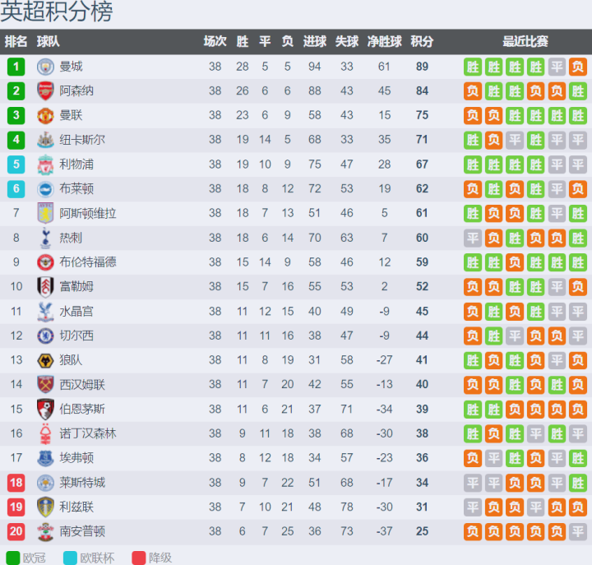The height and width of the screenshot is (565, 592).
Task: Click the 积分 column header
Action: [422, 42]
